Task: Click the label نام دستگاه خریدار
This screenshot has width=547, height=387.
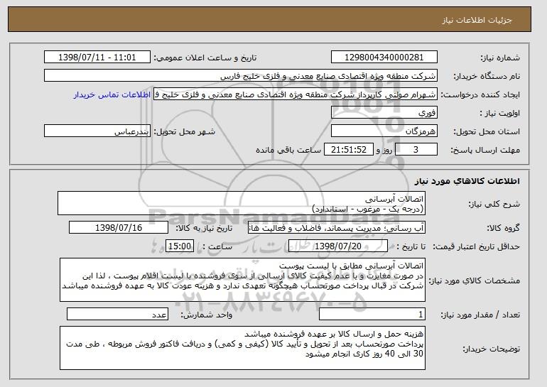Action: [x=487, y=77]
